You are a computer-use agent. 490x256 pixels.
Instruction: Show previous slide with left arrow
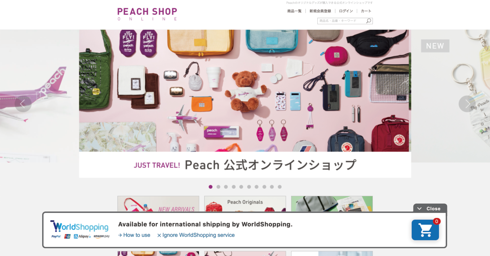[x=23, y=103]
